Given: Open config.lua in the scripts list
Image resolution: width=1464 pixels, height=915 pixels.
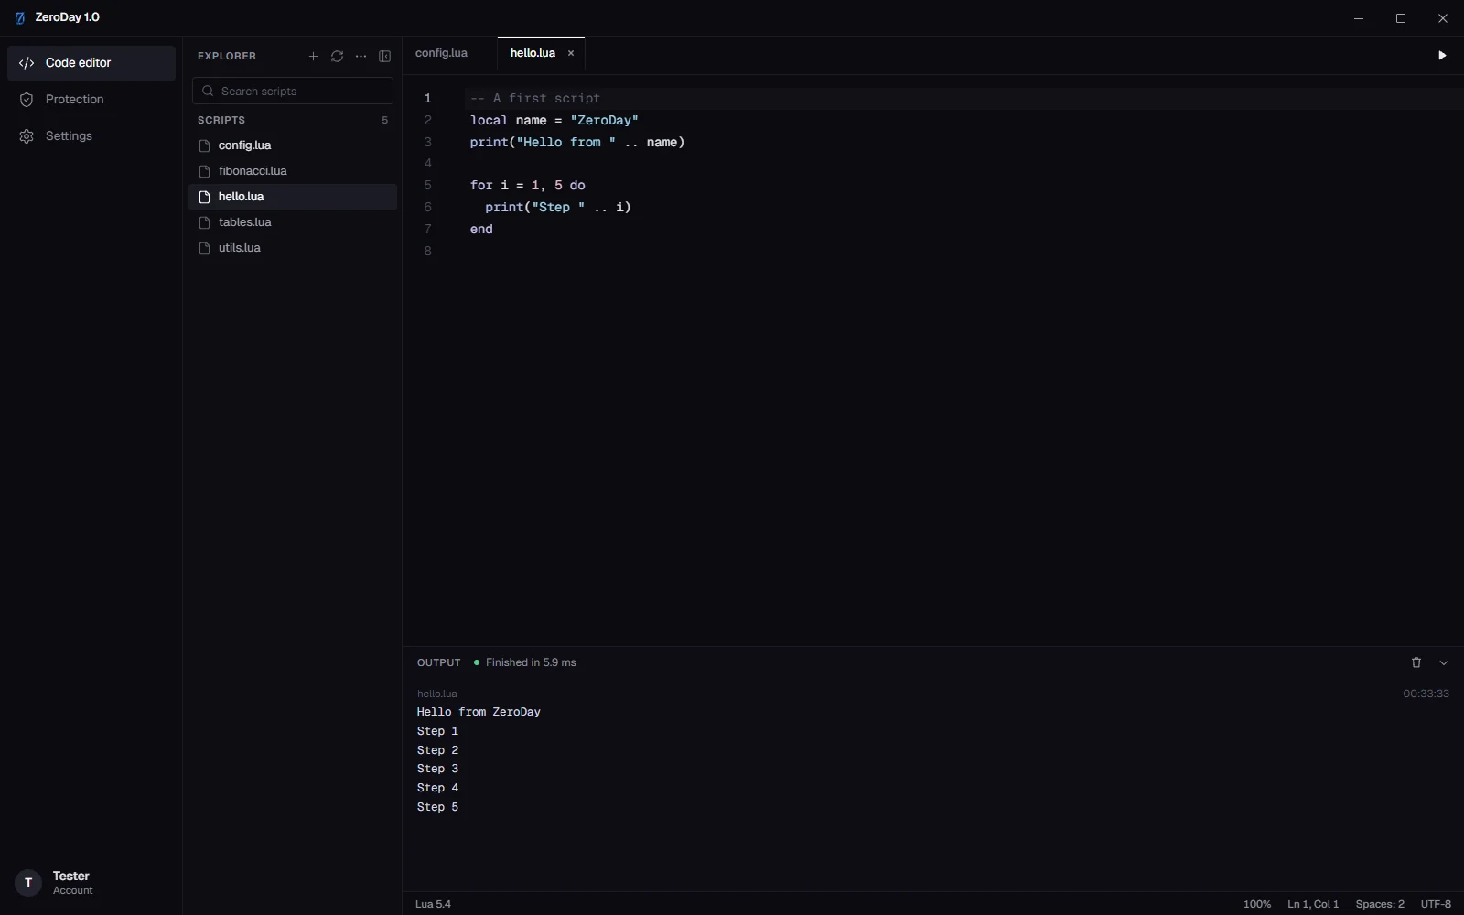Looking at the screenshot, I should click(x=293, y=145).
